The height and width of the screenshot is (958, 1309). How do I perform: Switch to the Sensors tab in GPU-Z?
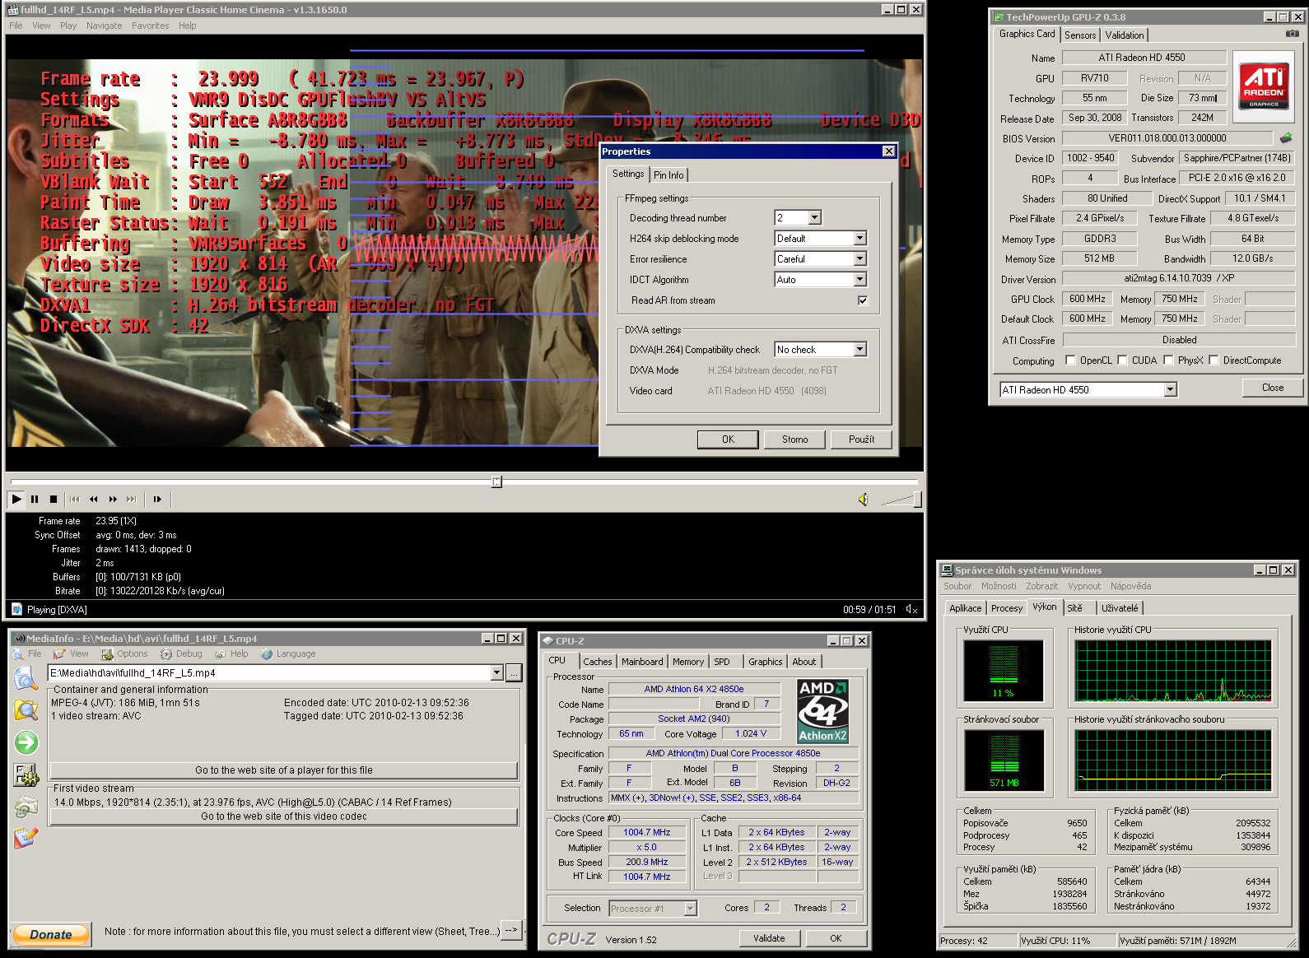pyautogui.click(x=1079, y=35)
